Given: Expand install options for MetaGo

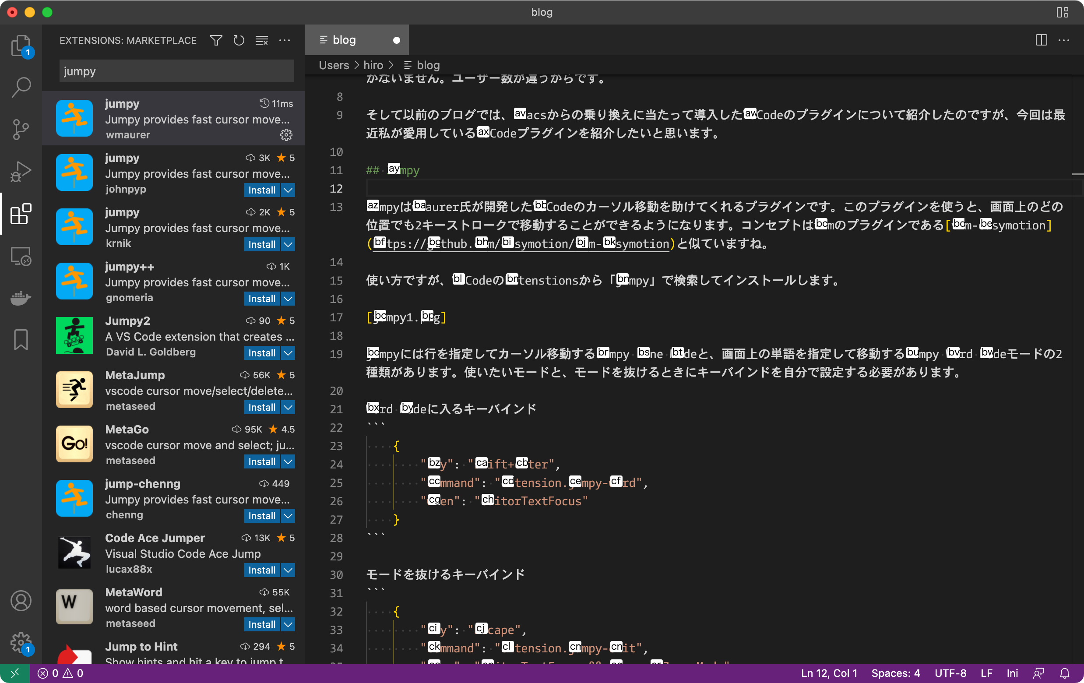Looking at the screenshot, I should [288, 461].
